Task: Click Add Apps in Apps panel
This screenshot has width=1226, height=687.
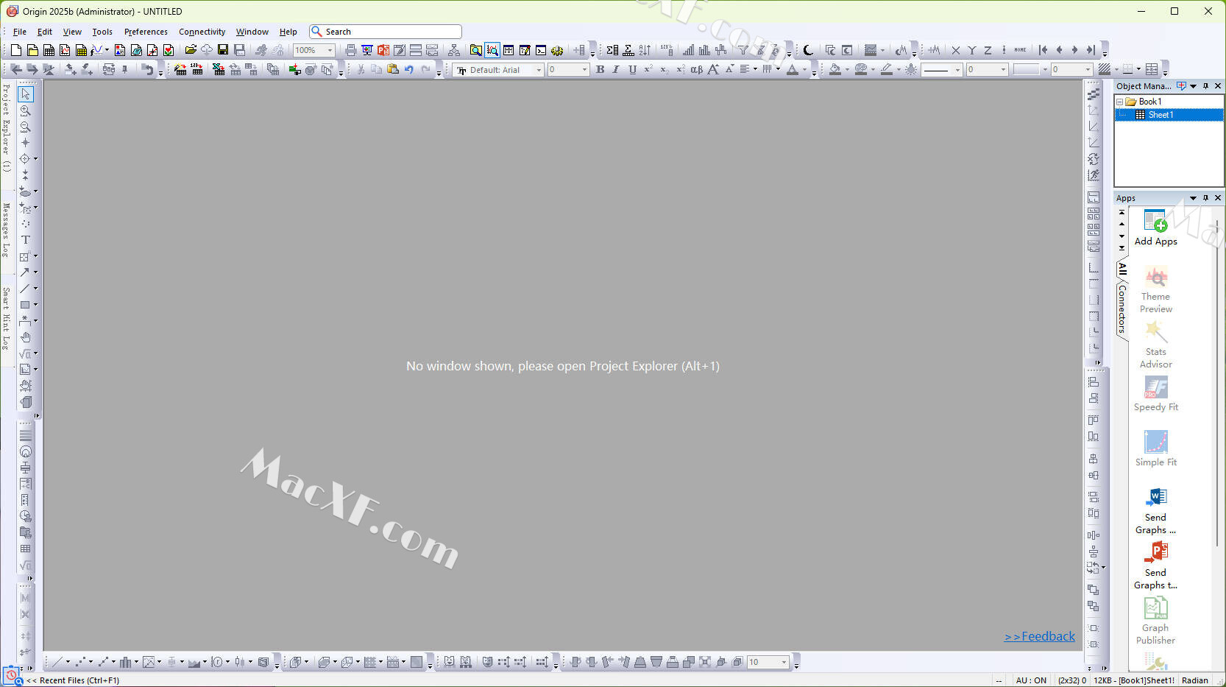Action: coord(1155,228)
